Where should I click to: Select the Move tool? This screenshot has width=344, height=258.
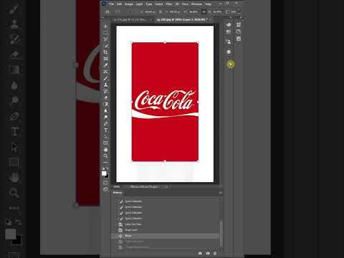[x=105, y=27]
